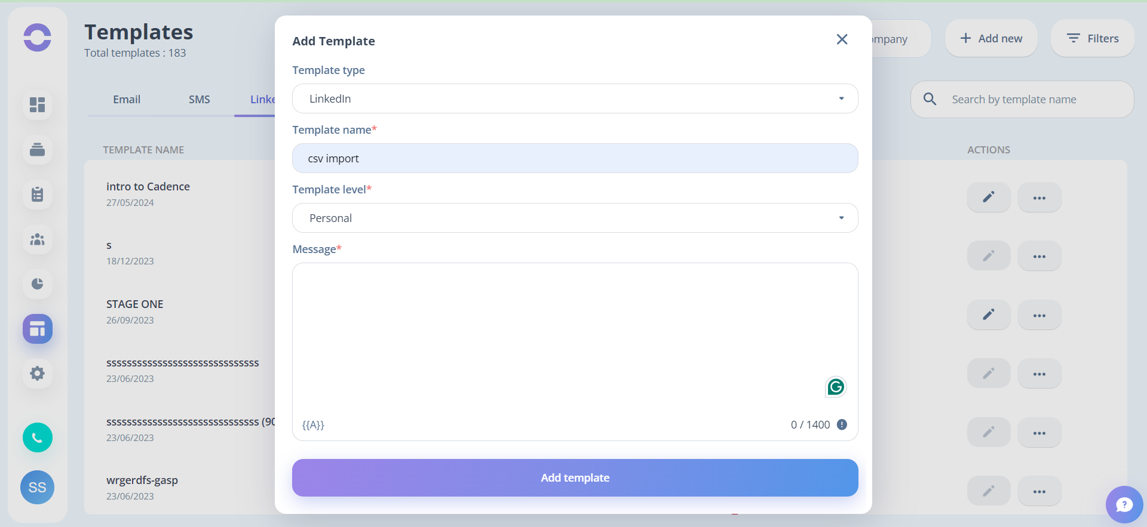The height and width of the screenshot is (527, 1147).
Task: Open more options for STAGE ONE template
Action: pyautogui.click(x=1039, y=315)
